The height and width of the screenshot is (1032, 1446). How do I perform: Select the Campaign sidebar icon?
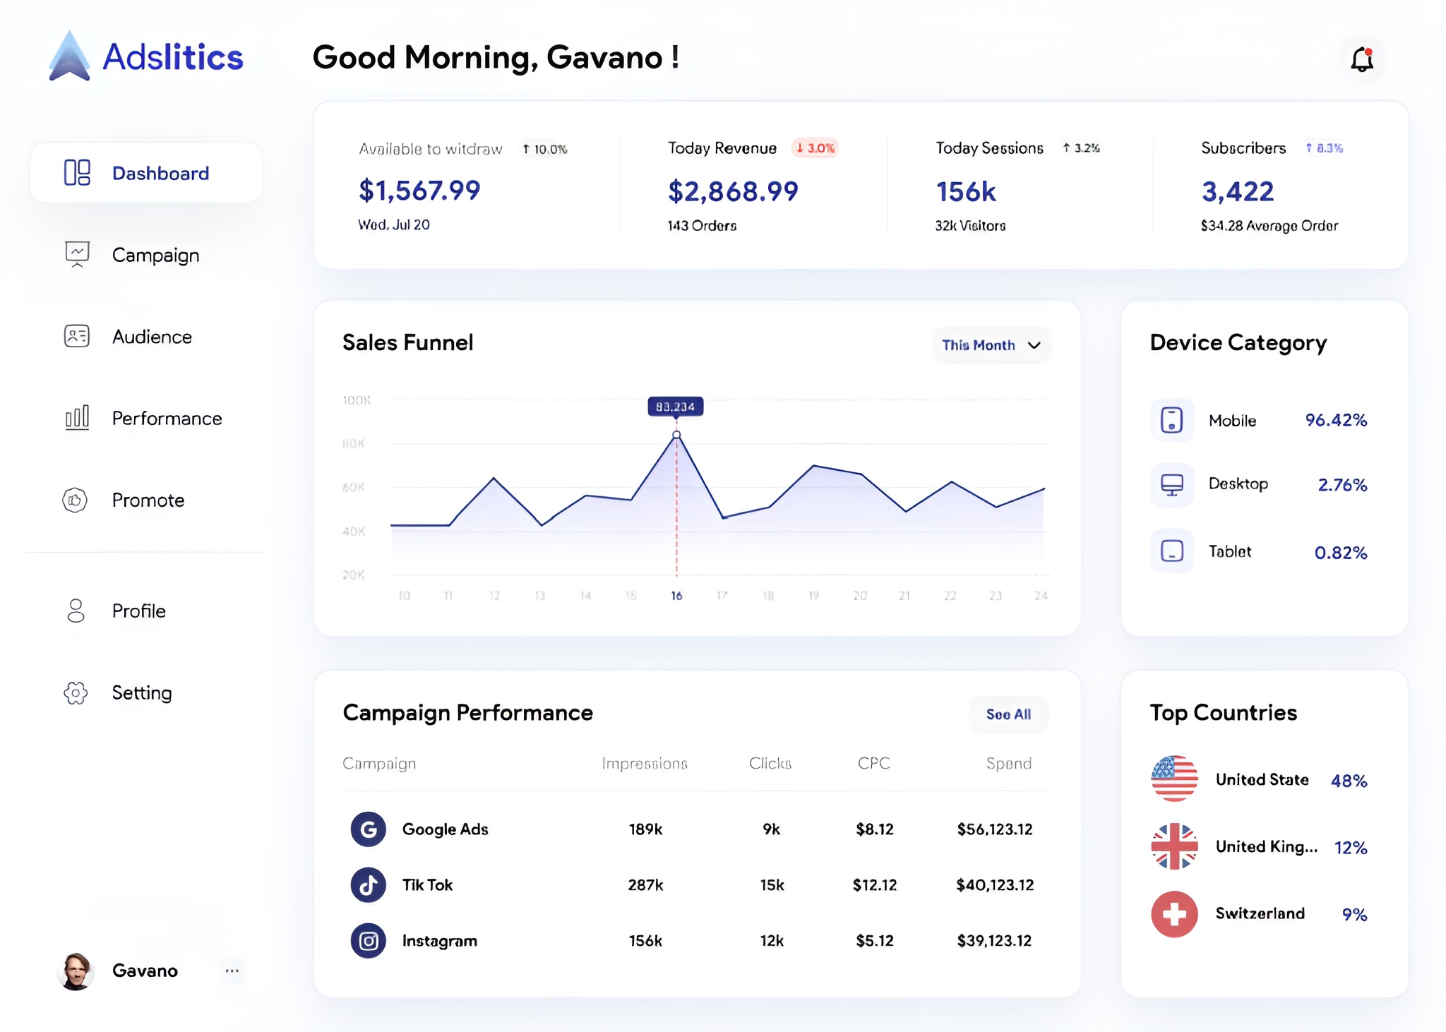pyautogui.click(x=76, y=254)
